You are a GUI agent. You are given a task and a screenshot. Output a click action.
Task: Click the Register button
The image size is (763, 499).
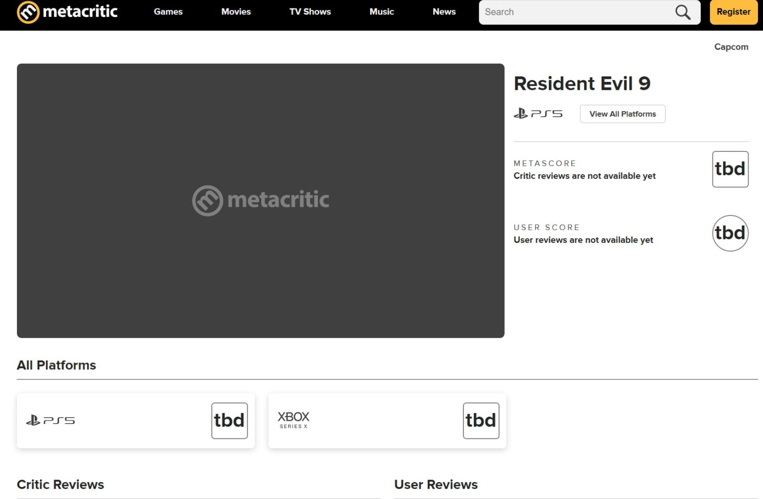click(x=733, y=12)
